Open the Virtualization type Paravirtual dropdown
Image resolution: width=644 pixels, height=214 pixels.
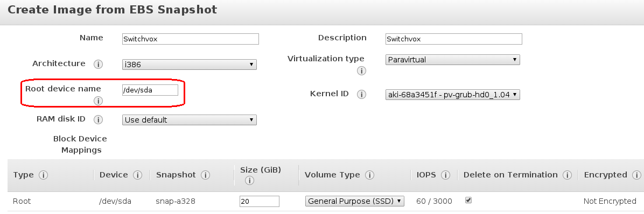point(453,60)
